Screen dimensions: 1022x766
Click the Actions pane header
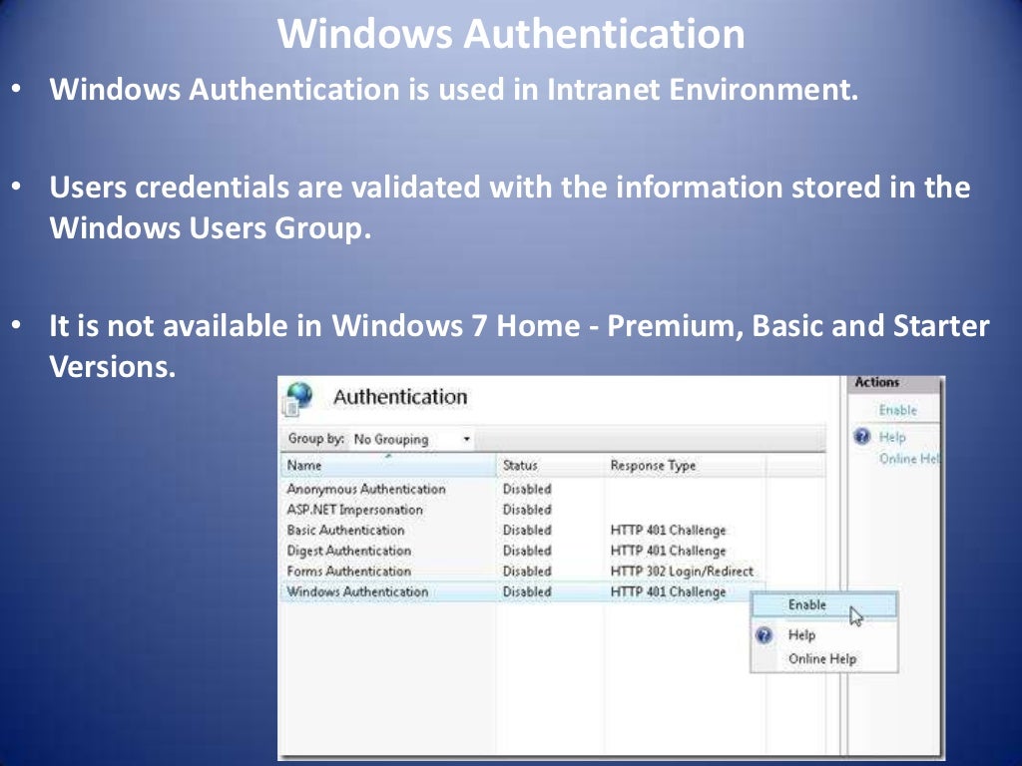877,383
